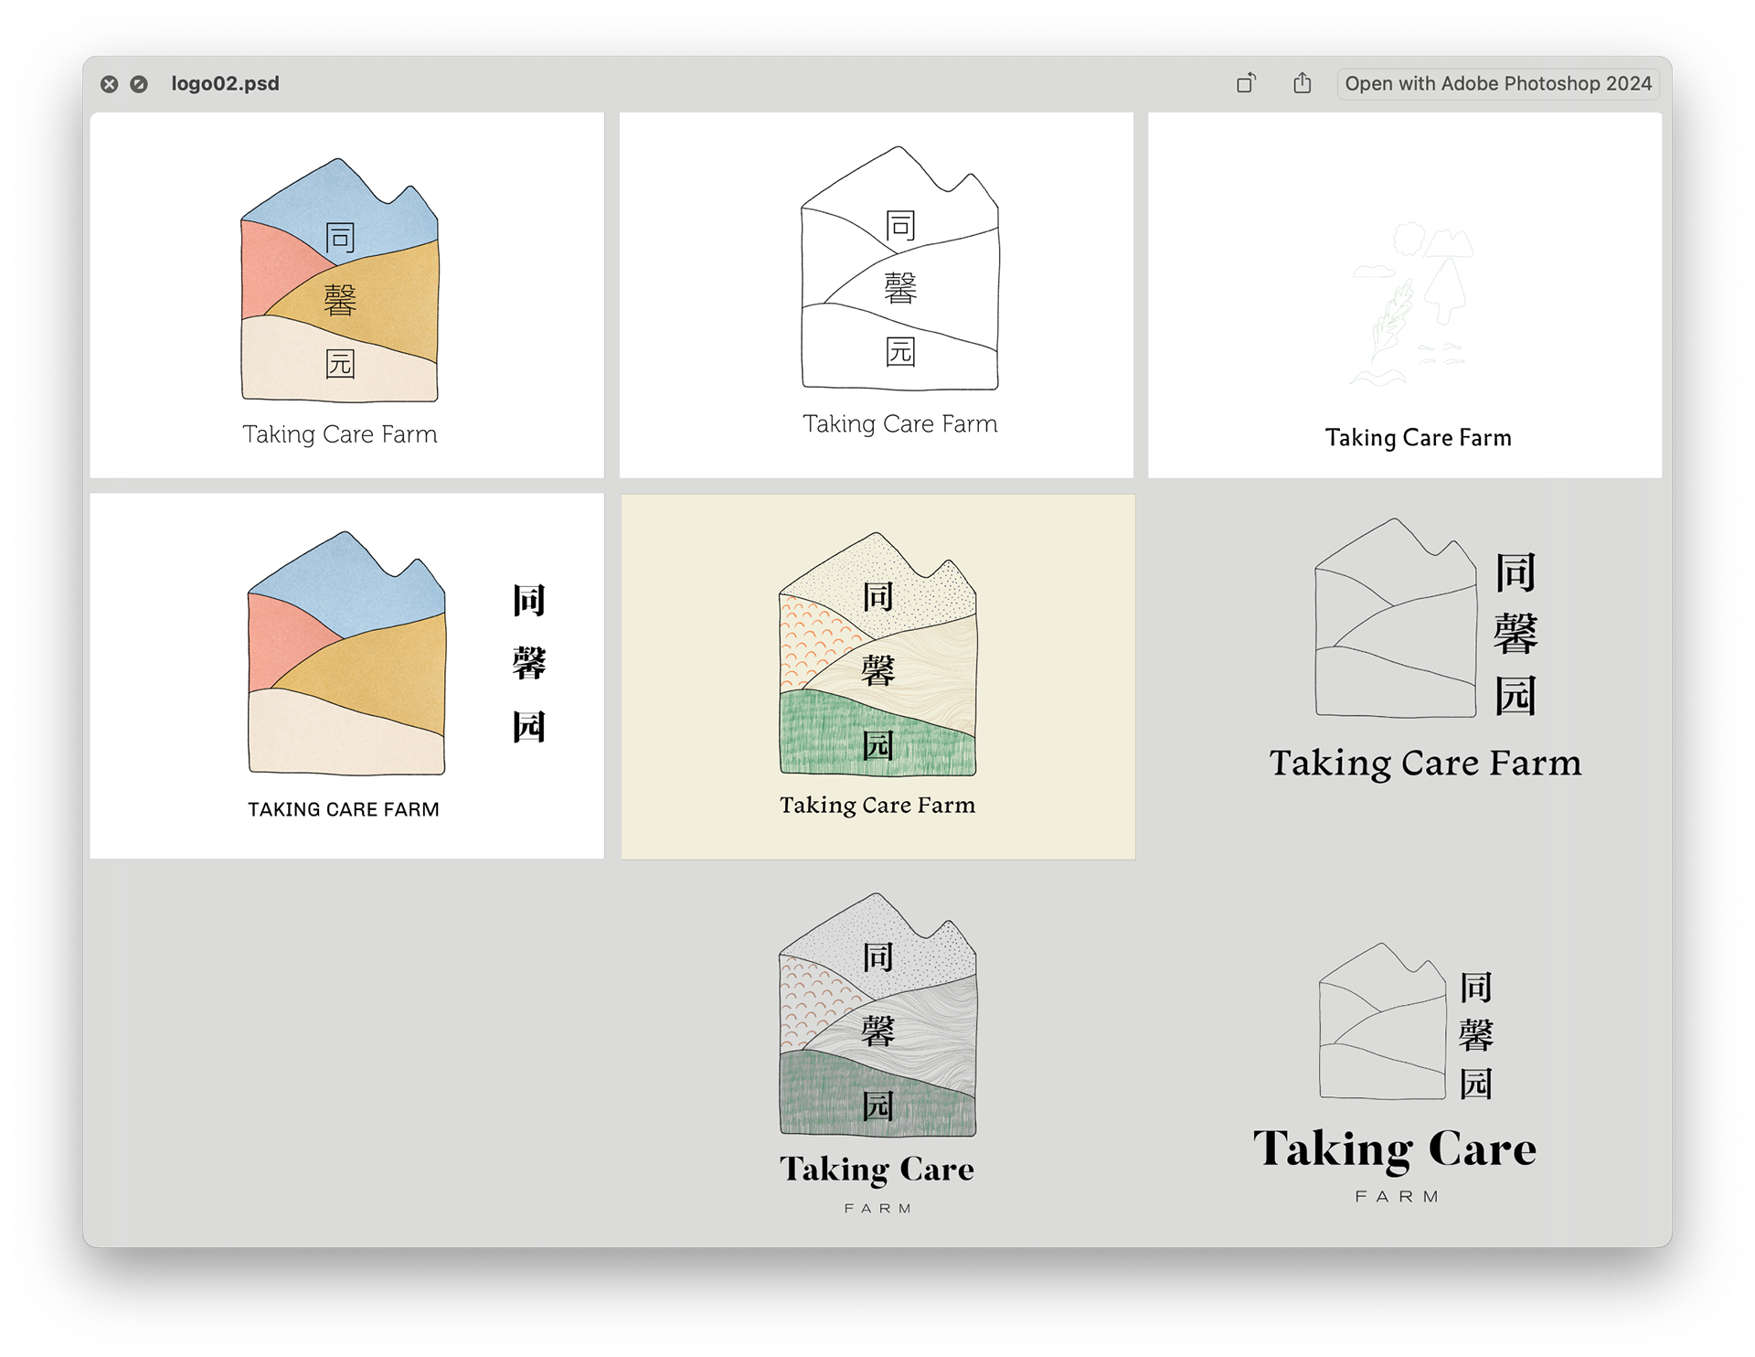
Task: Open the share menu icon
Action: 1303,83
